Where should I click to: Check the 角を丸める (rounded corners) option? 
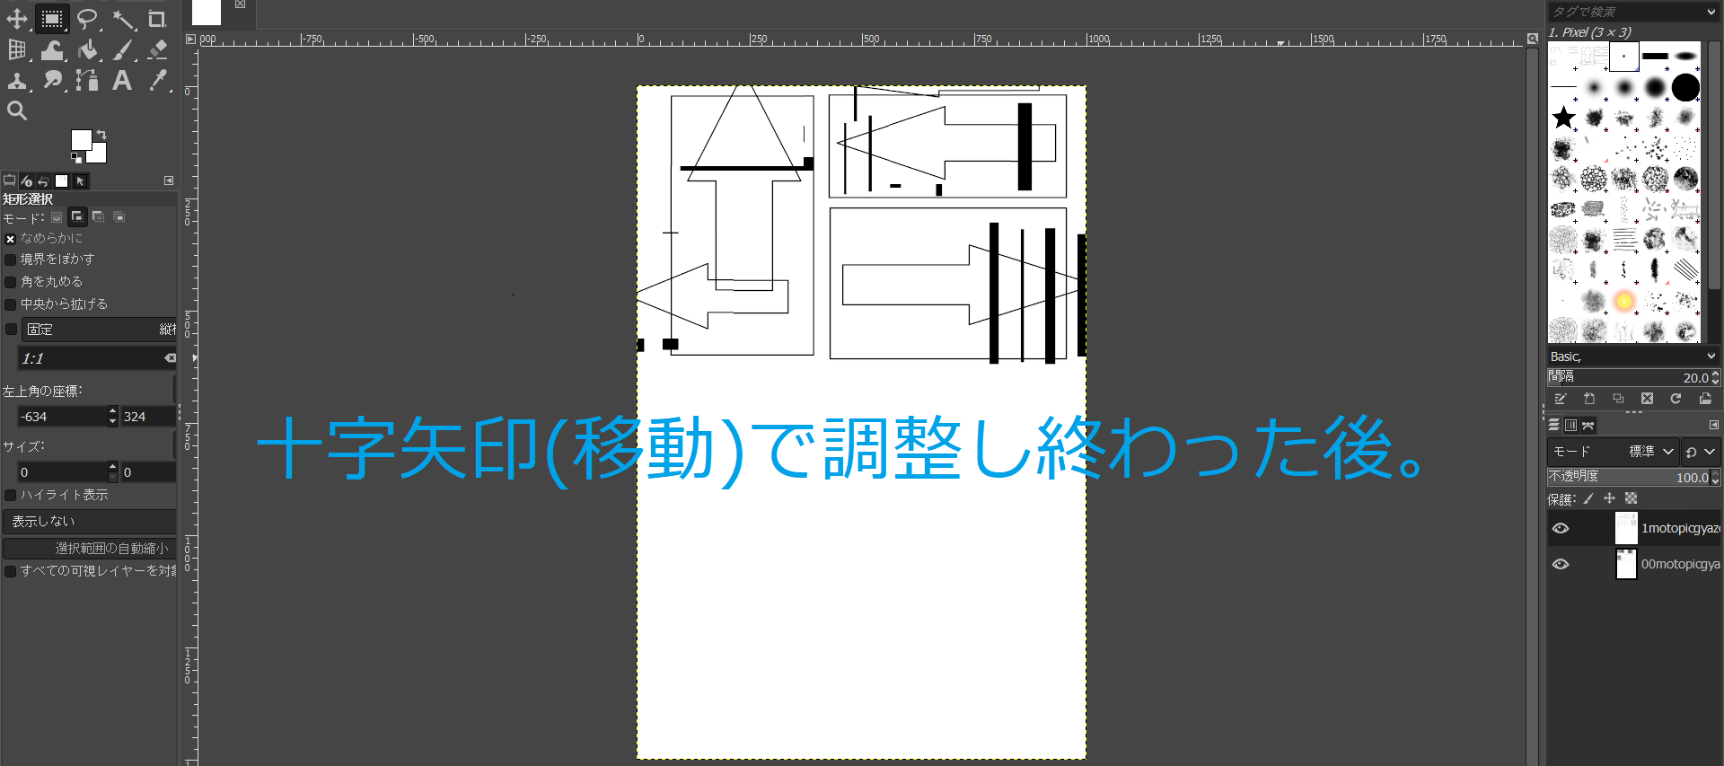[x=11, y=282]
